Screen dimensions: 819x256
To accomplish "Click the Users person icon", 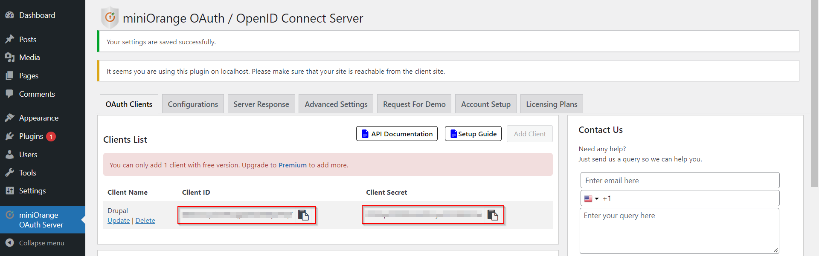I will coord(10,155).
